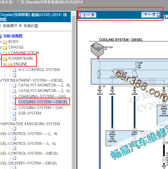Collapse the ENGINE node minus box
Viewport: 168px width, 169px height.
(x=5, y=64)
